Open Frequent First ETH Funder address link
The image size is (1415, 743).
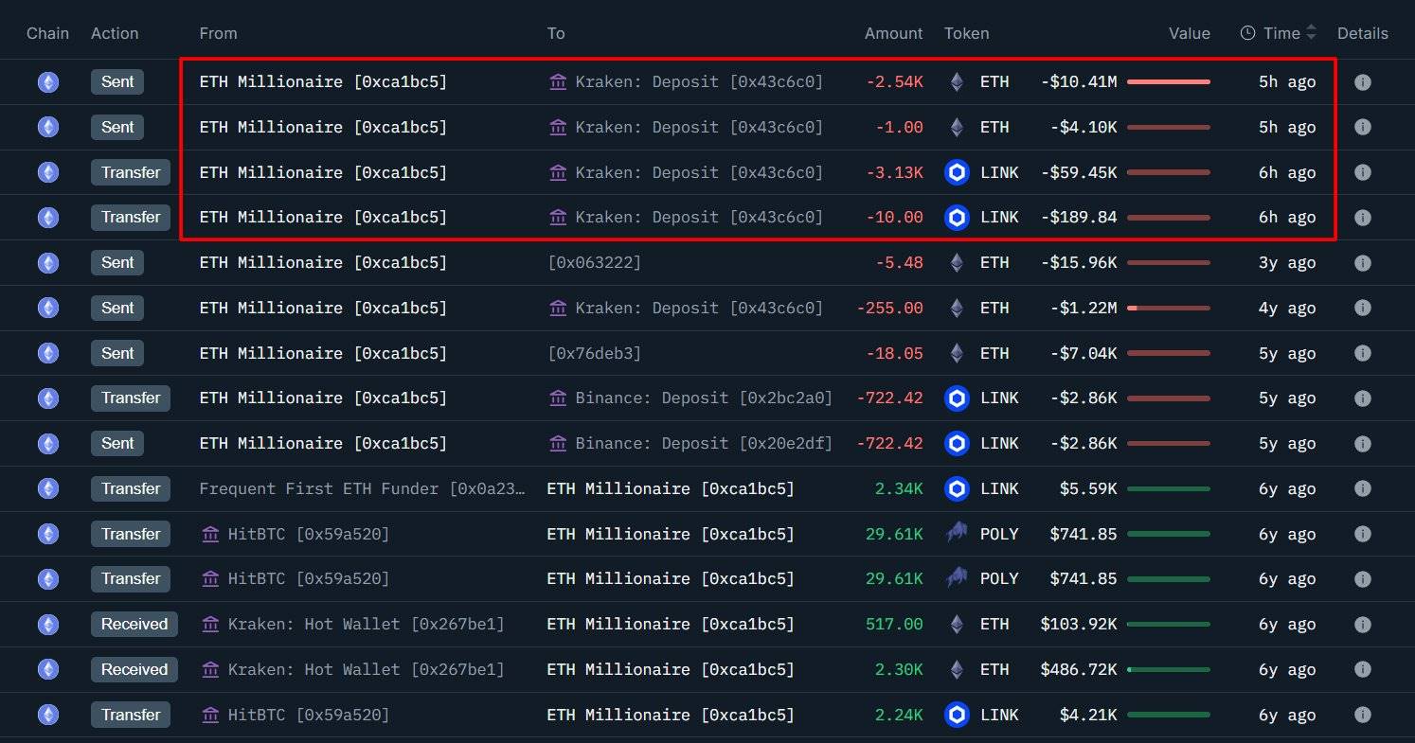coord(360,488)
